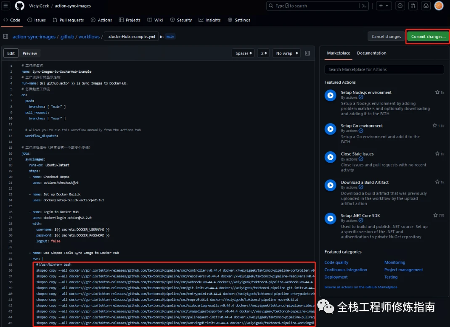Viewport: 450px width, 327px height.
Task: Open pull requests icon in header
Action: click(x=413, y=6)
